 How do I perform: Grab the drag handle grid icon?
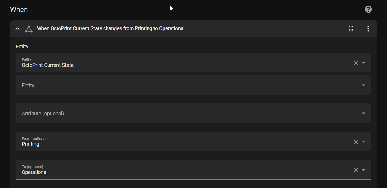[x=351, y=29]
